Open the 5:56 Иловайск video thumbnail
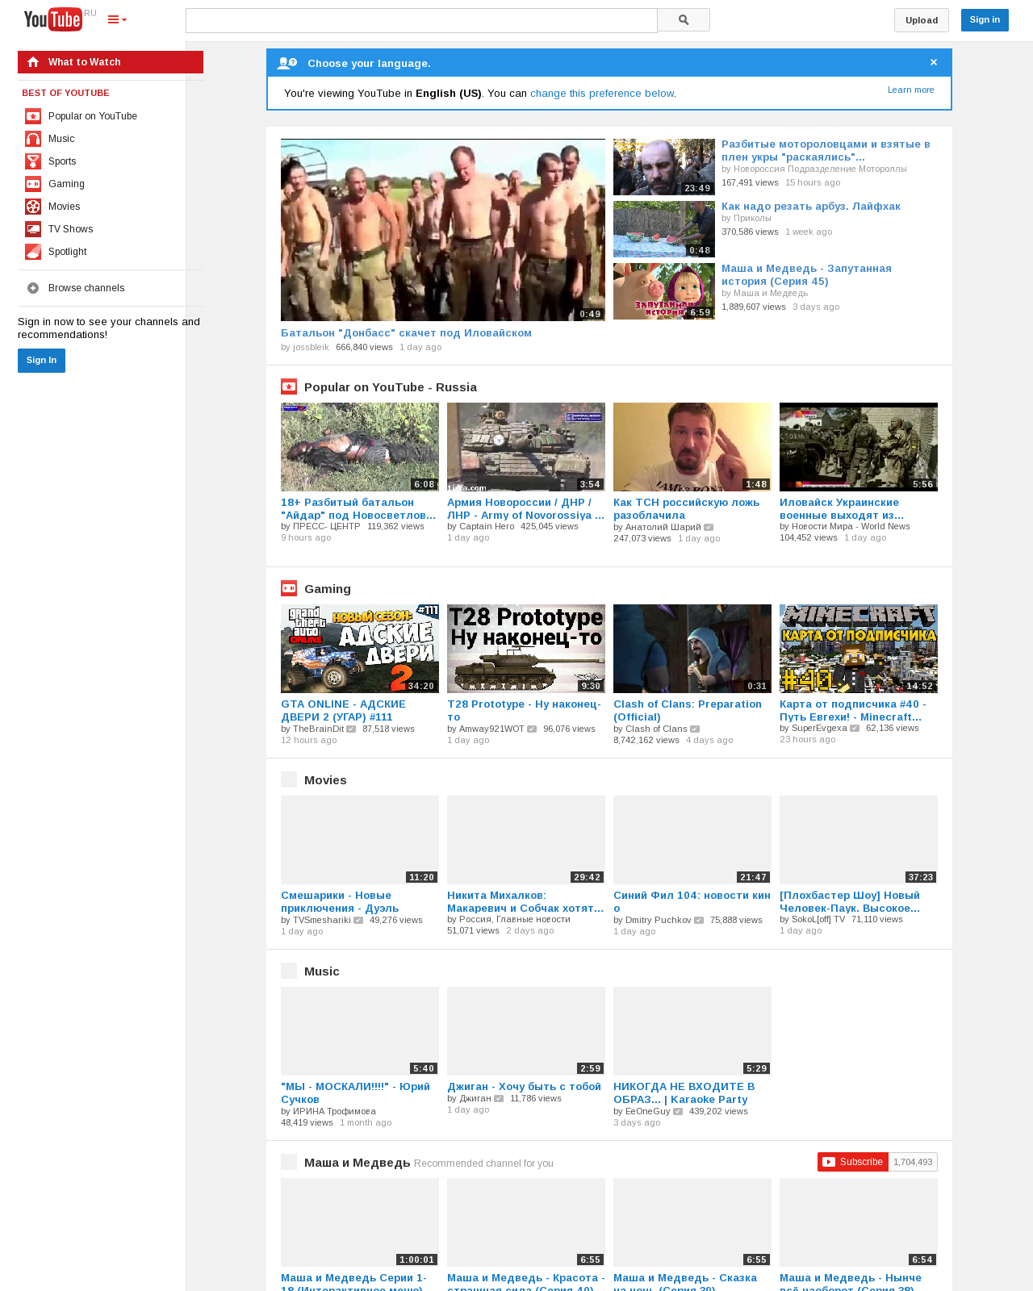The image size is (1033, 1291). [x=859, y=447]
